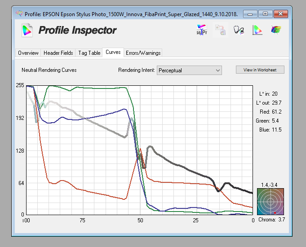Open the stethoscope profile diagnostics icon
306x247 pixels.
pyautogui.click(x=239, y=30)
